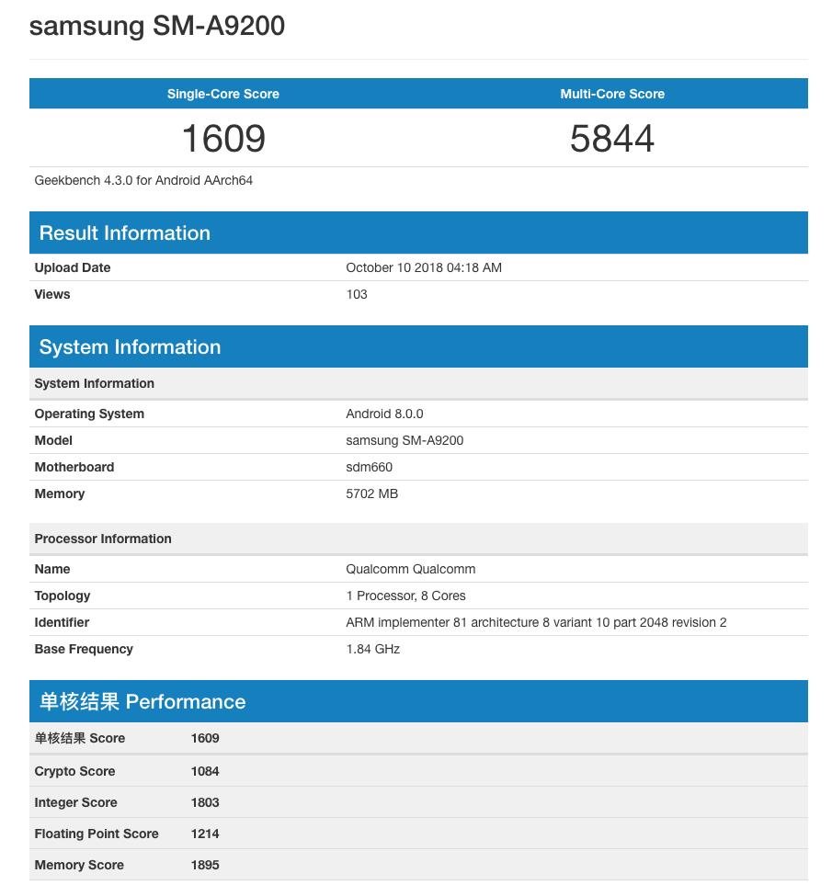832x885 pixels.
Task: Click the ARM implementer identifier value
Action: 536,622
